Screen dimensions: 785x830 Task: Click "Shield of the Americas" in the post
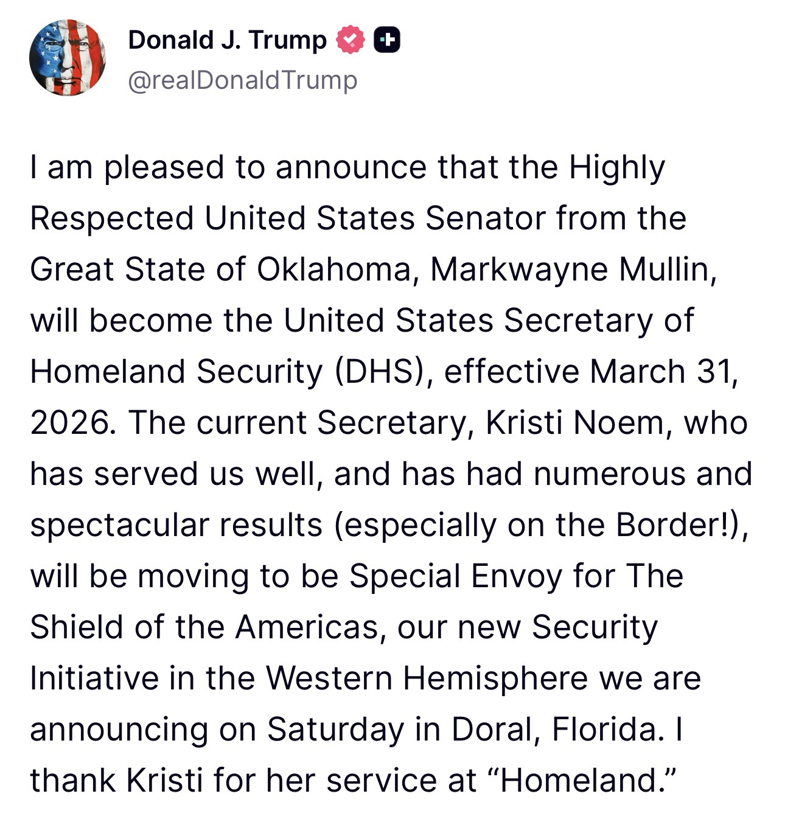click(204, 627)
